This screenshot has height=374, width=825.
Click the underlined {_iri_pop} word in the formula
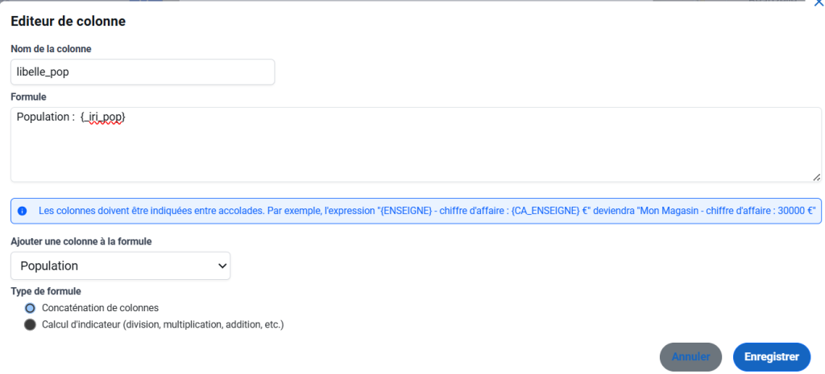click(102, 117)
